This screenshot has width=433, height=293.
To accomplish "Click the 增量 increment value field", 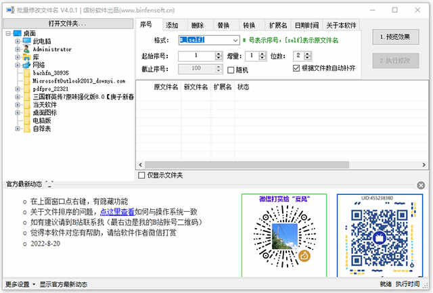I will pyautogui.click(x=252, y=55).
